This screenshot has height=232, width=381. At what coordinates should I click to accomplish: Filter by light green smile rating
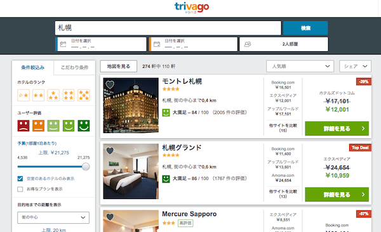click(53, 126)
